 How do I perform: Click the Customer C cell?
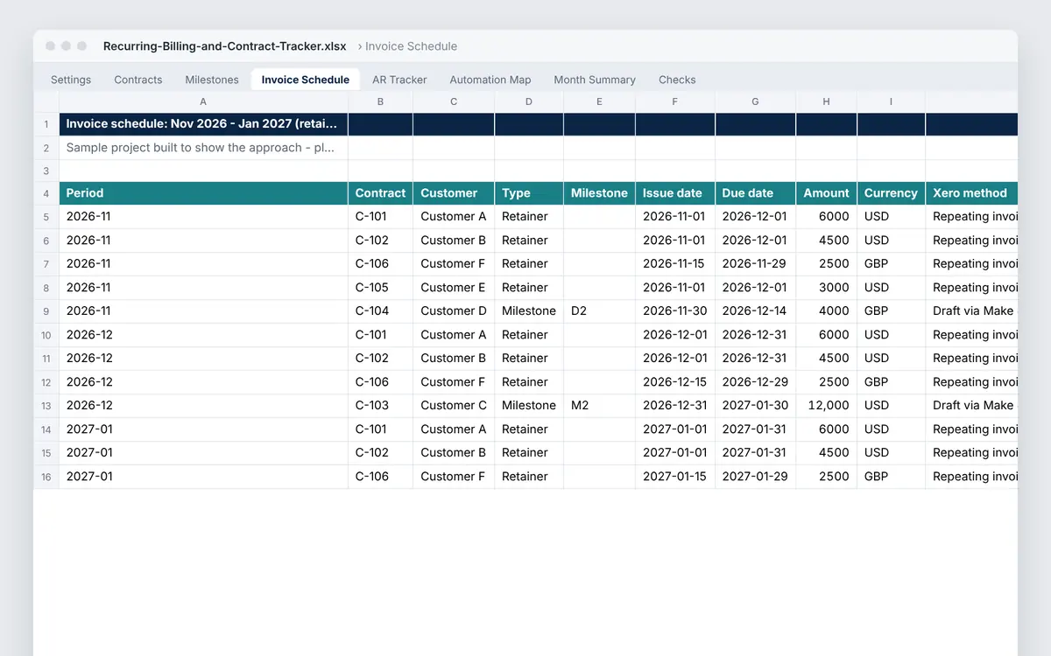click(x=454, y=405)
